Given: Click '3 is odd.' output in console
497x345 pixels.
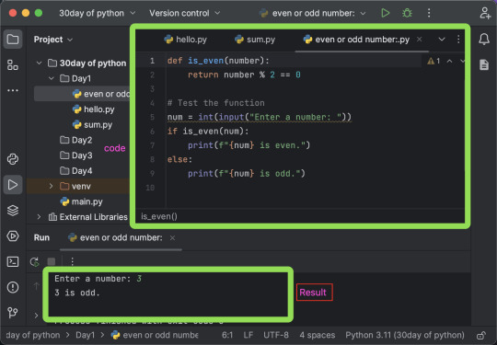Looking at the screenshot, I should point(77,293).
